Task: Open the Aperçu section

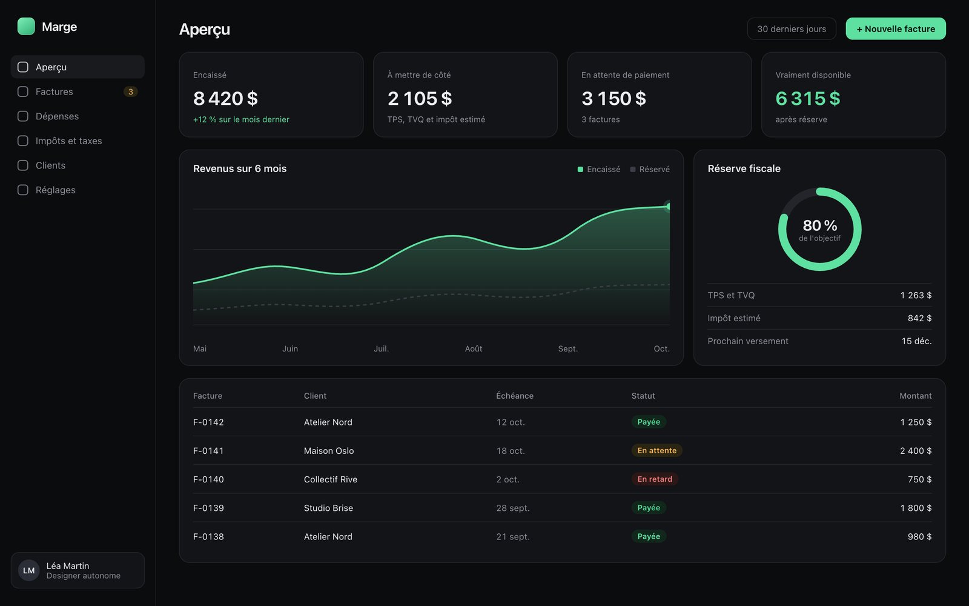Action: coord(78,67)
